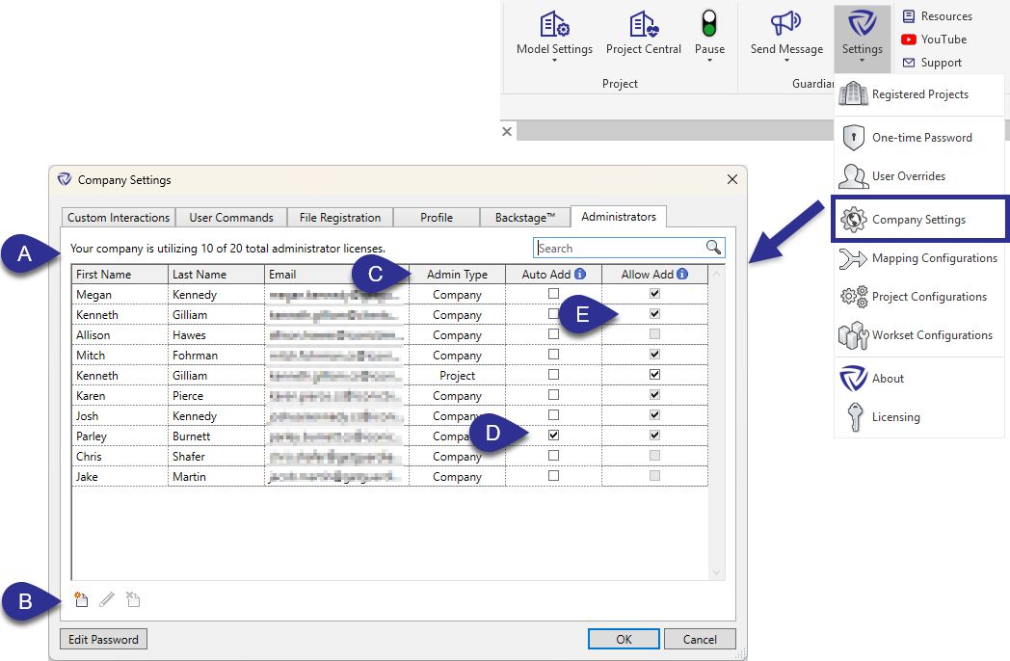Edit the selected administrator entry
The height and width of the screenshot is (661, 1010).
(x=107, y=598)
